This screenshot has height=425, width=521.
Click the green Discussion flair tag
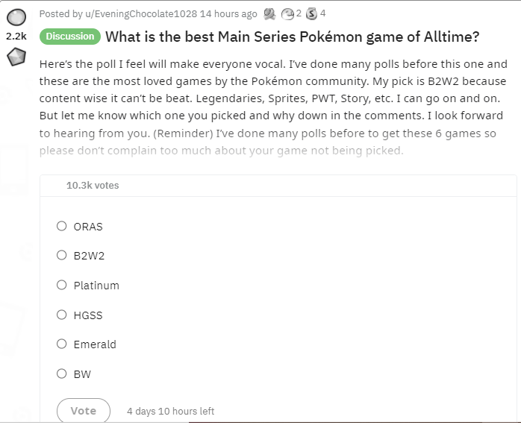click(x=70, y=36)
